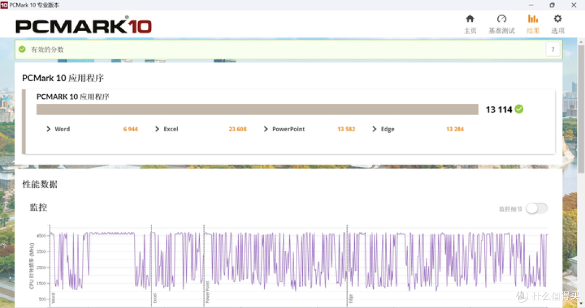Click the Word score 6 944
Screen dimensions: 585x308
(x=131, y=129)
